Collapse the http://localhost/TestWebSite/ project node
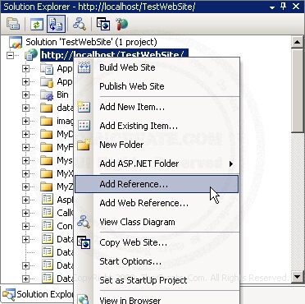 pyautogui.click(x=11, y=55)
